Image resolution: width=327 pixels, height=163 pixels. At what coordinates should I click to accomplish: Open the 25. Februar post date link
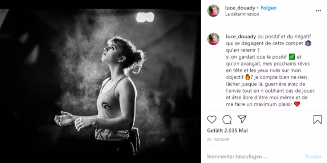coord(218,139)
